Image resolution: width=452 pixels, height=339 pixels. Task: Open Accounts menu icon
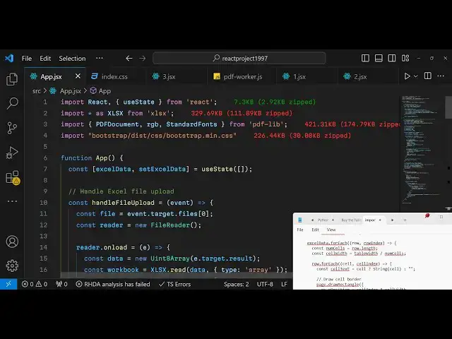click(12, 242)
